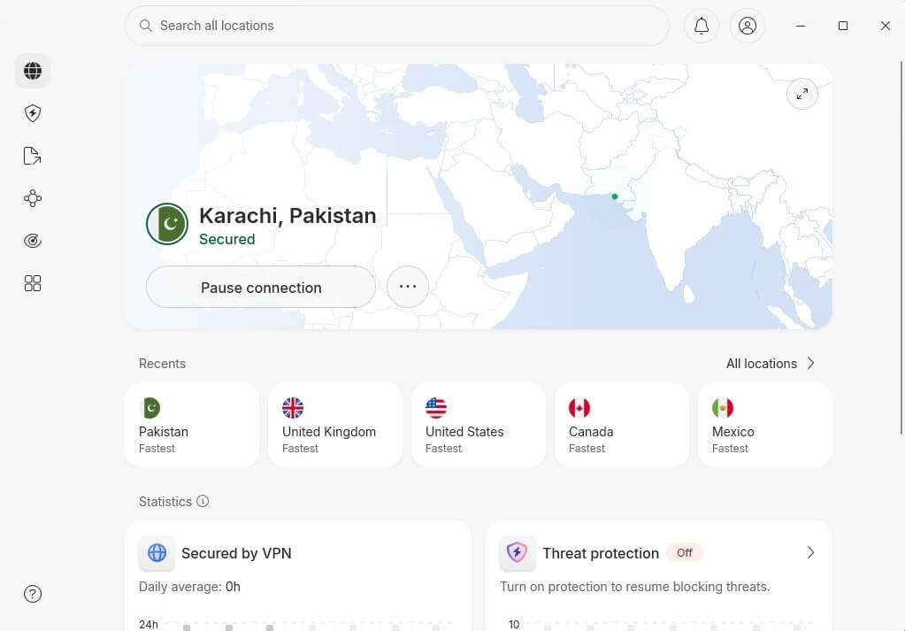Open Threat protection card chevron
The width and height of the screenshot is (905, 631).
click(810, 553)
